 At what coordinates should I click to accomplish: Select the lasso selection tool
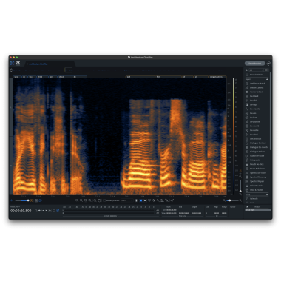(x=149, y=200)
